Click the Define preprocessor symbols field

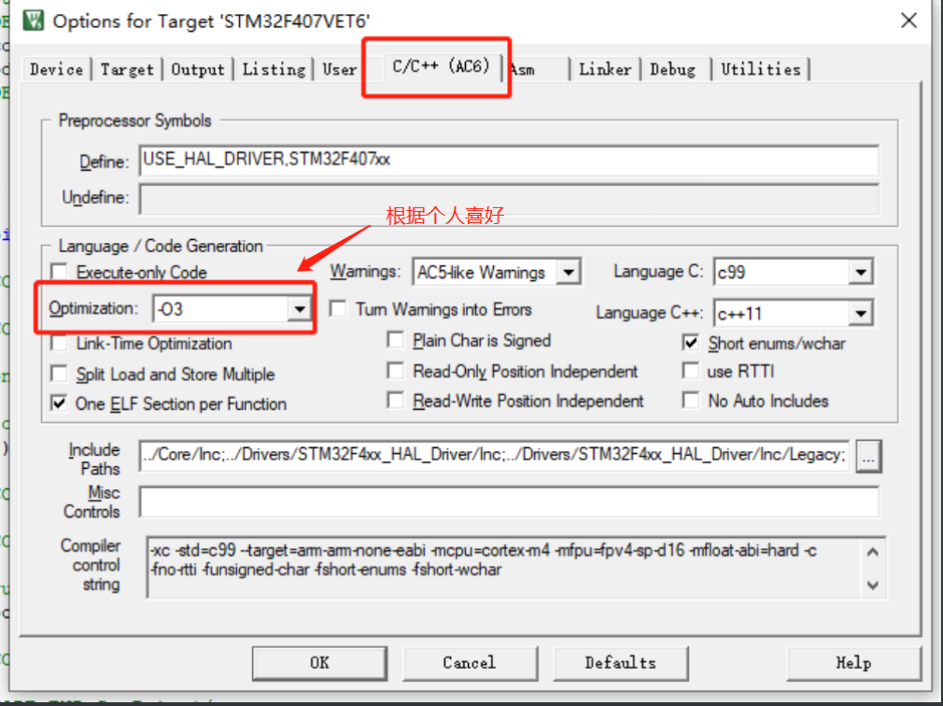point(509,160)
